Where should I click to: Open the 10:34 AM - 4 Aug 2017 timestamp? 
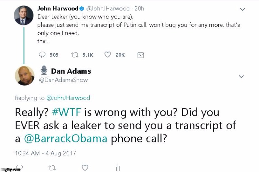46,153
